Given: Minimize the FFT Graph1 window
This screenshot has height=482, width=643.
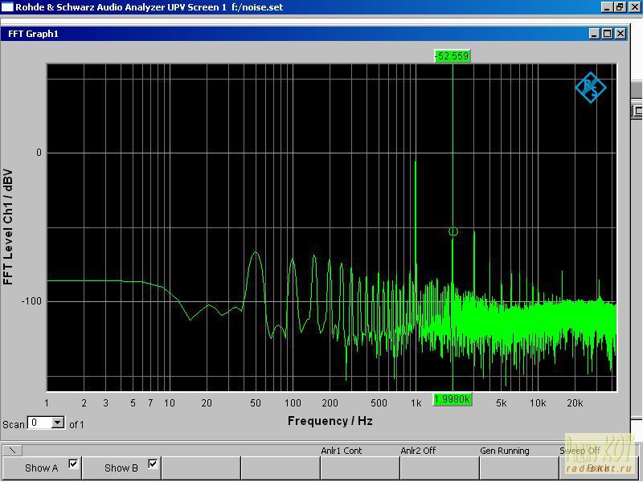Looking at the screenshot, I should 595,34.
